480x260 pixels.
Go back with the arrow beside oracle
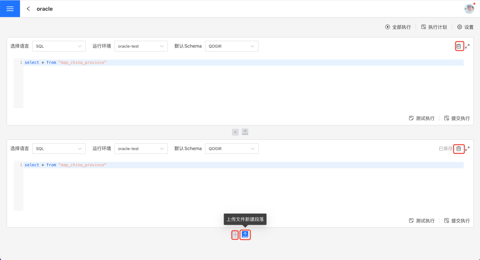tap(28, 9)
